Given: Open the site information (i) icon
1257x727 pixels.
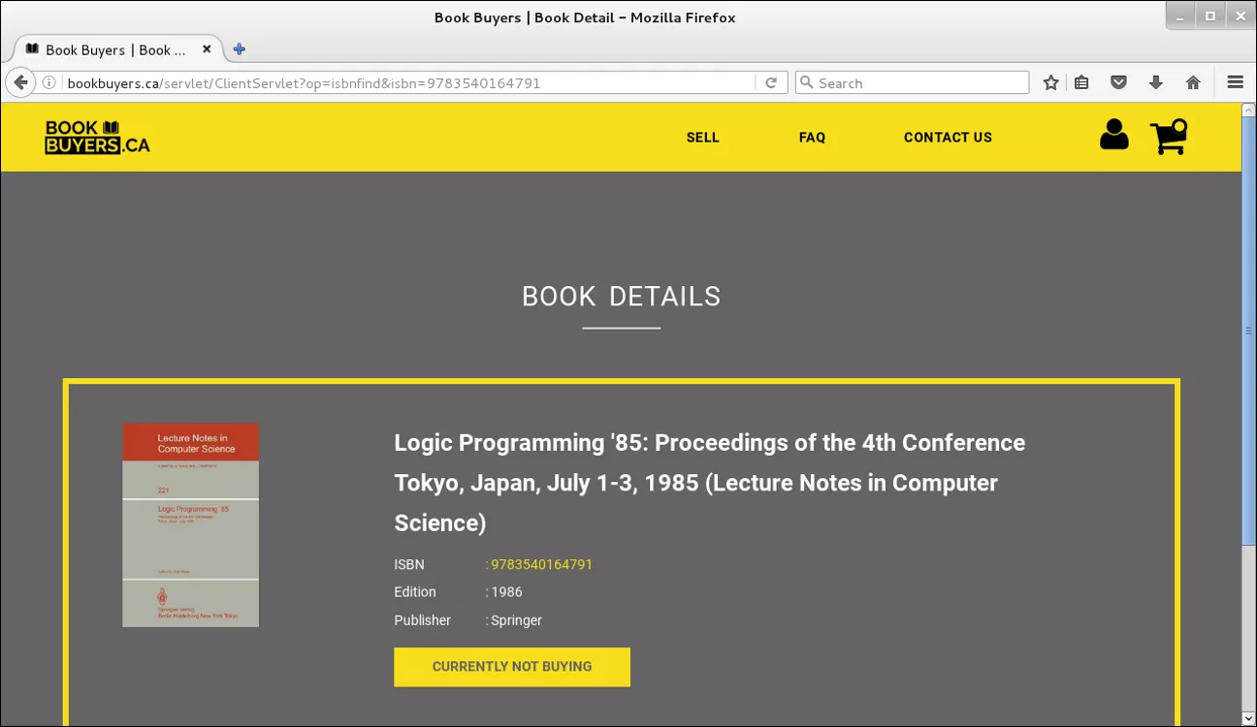Looking at the screenshot, I should tap(48, 82).
